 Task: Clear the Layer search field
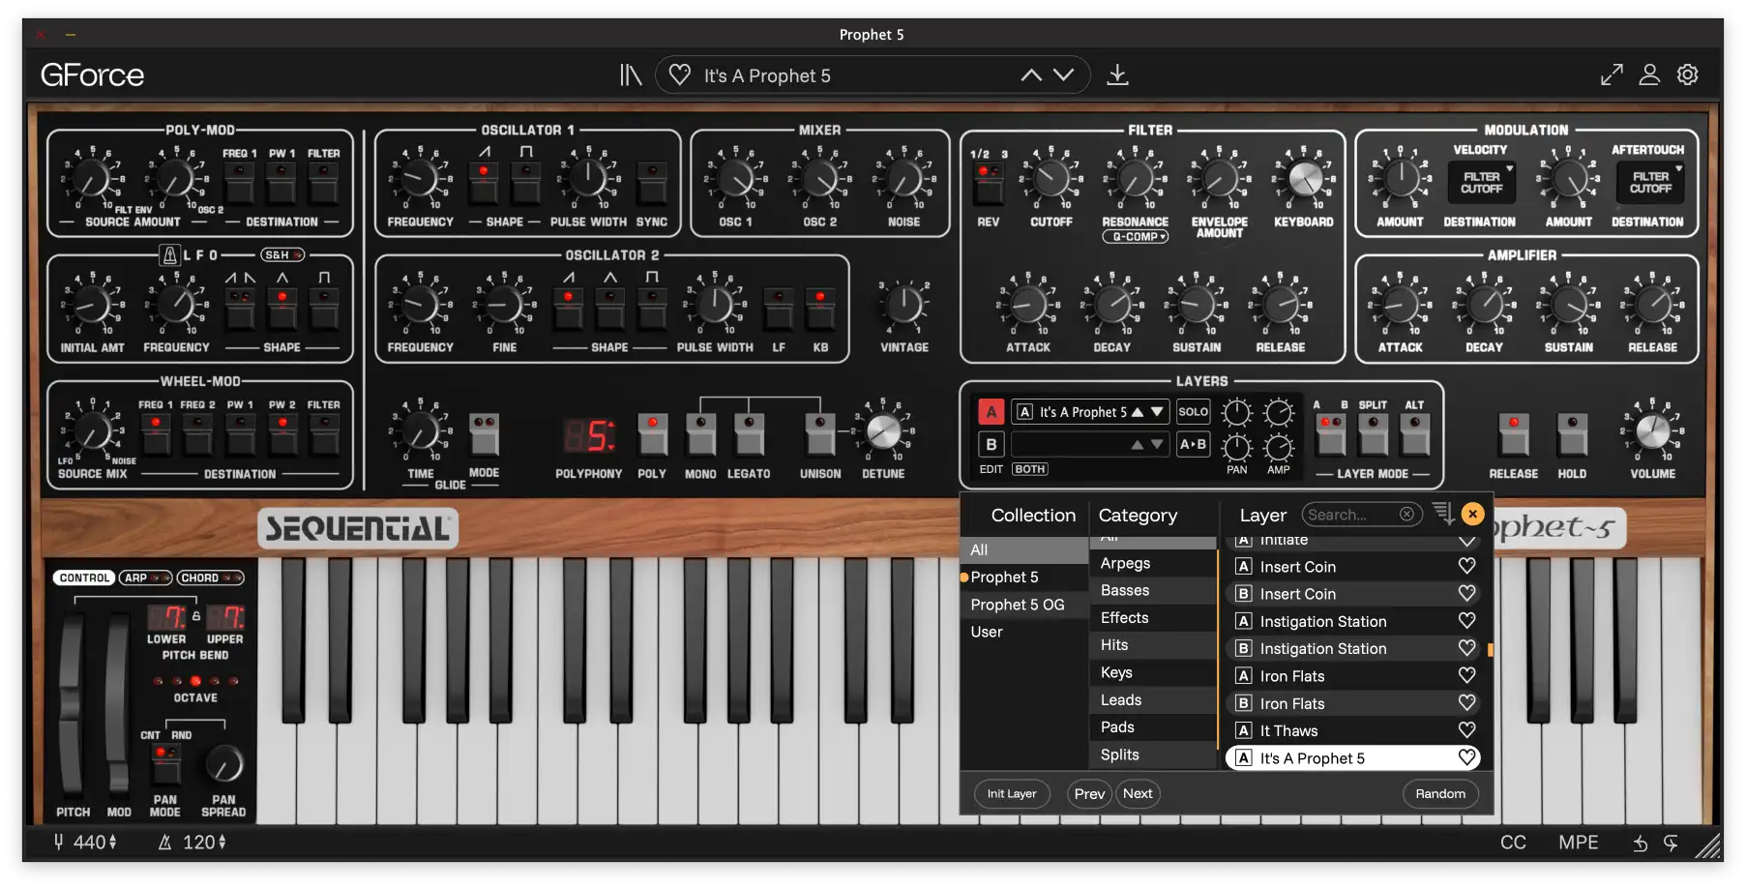pos(1407,515)
